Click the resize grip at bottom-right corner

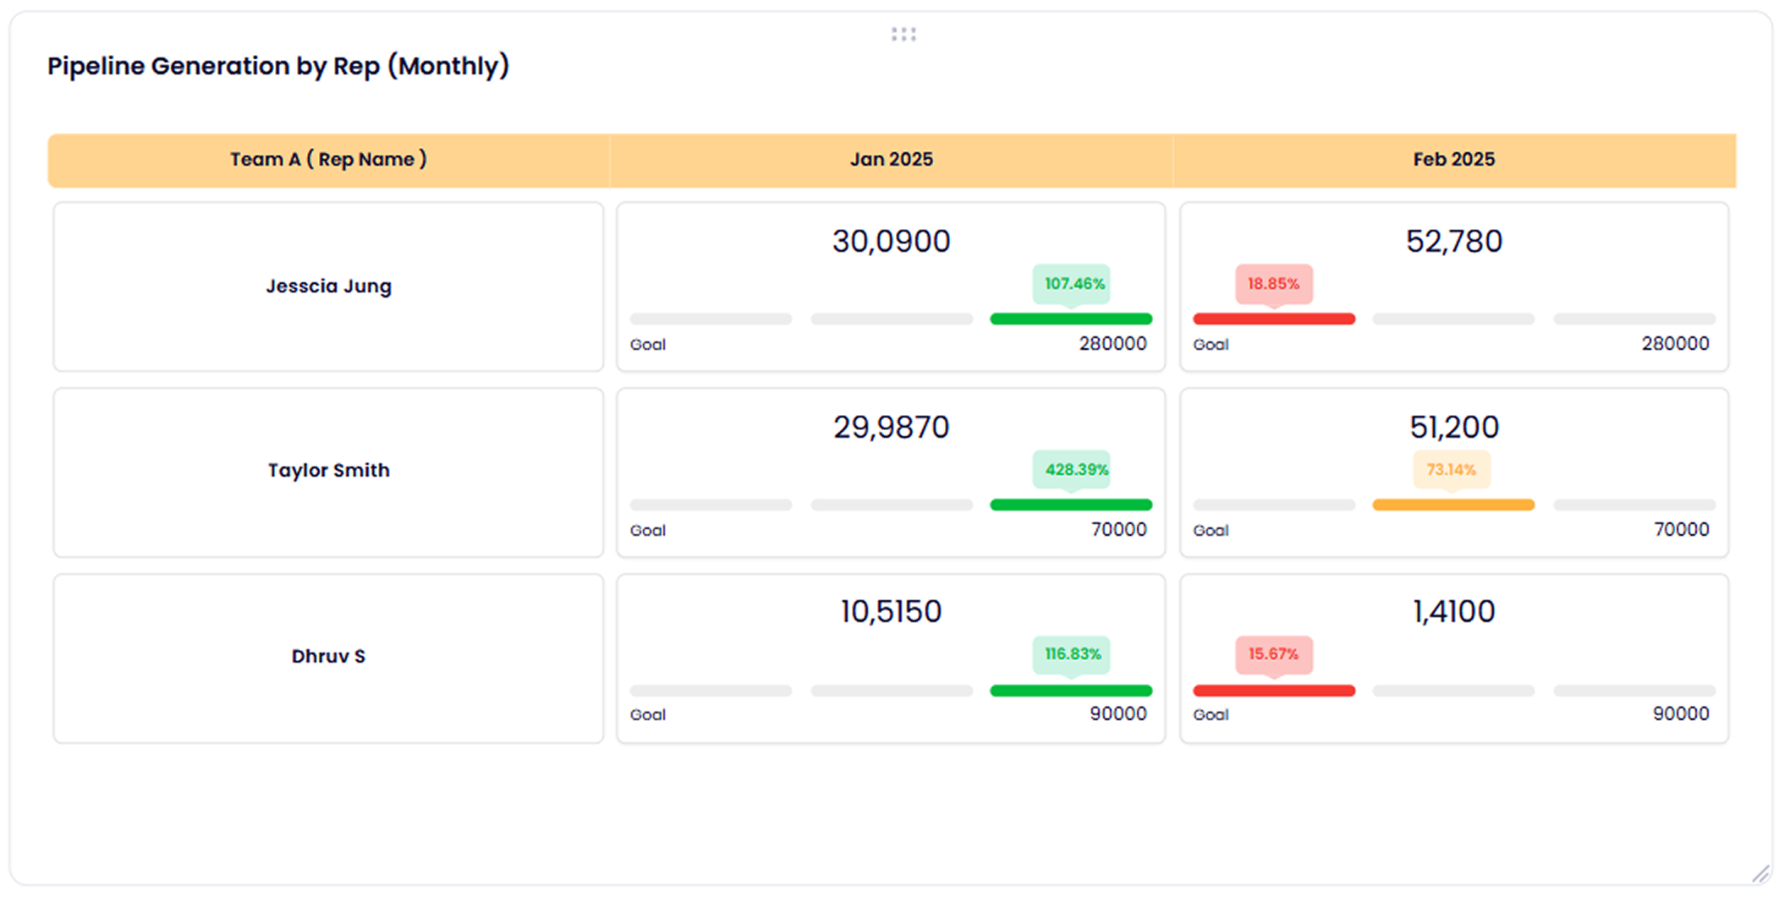click(1760, 874)
